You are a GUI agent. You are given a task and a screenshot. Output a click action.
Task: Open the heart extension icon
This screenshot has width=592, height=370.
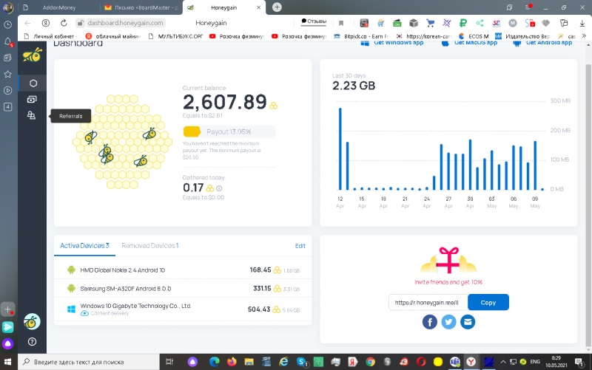(545, 23)
